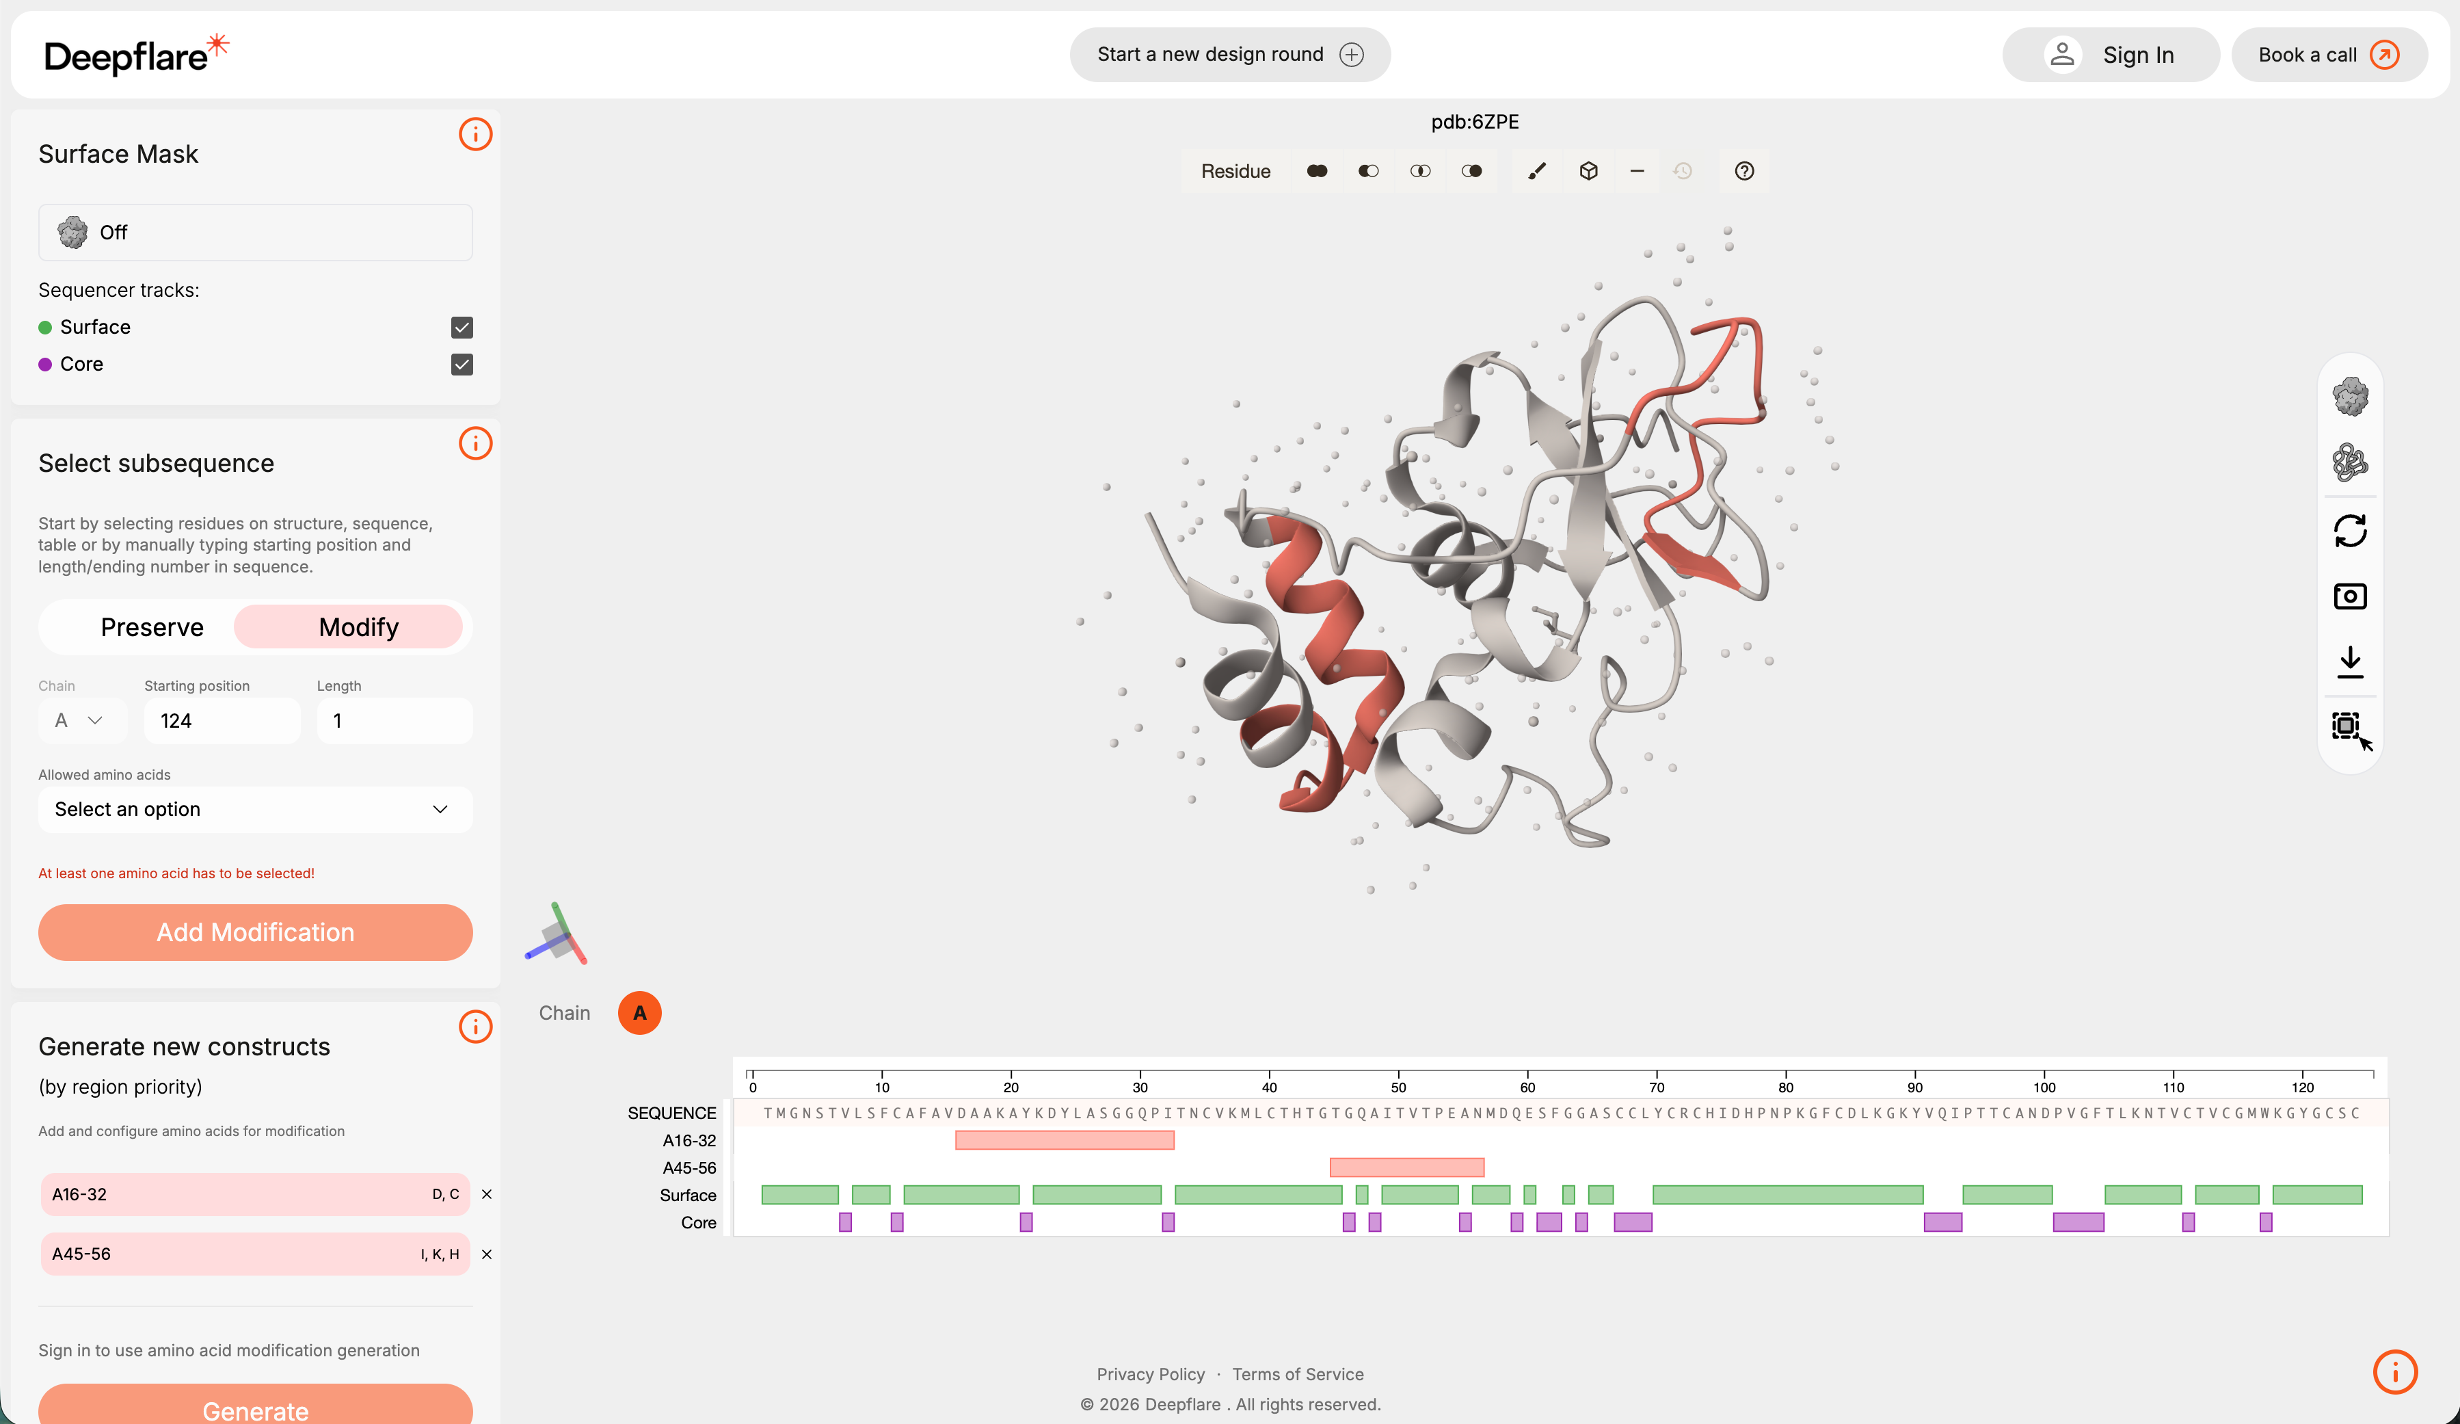Image resolution: width=2460 pixels, height=1424 pixels.
Task: Remove the A45-56 modification entry
Action: pyautogui.click(x=487, y=1255)
